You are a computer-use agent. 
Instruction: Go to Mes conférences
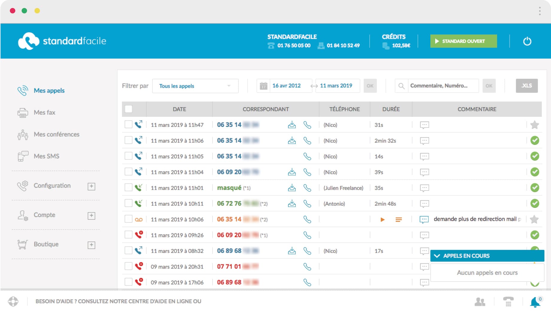pos(57,134)
